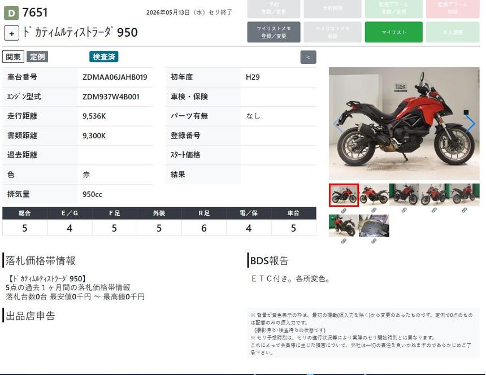This screenshot has width=486, height=375.
Task: Click chassis number ZDMAA06JAHB019
Action: (115, 77)
